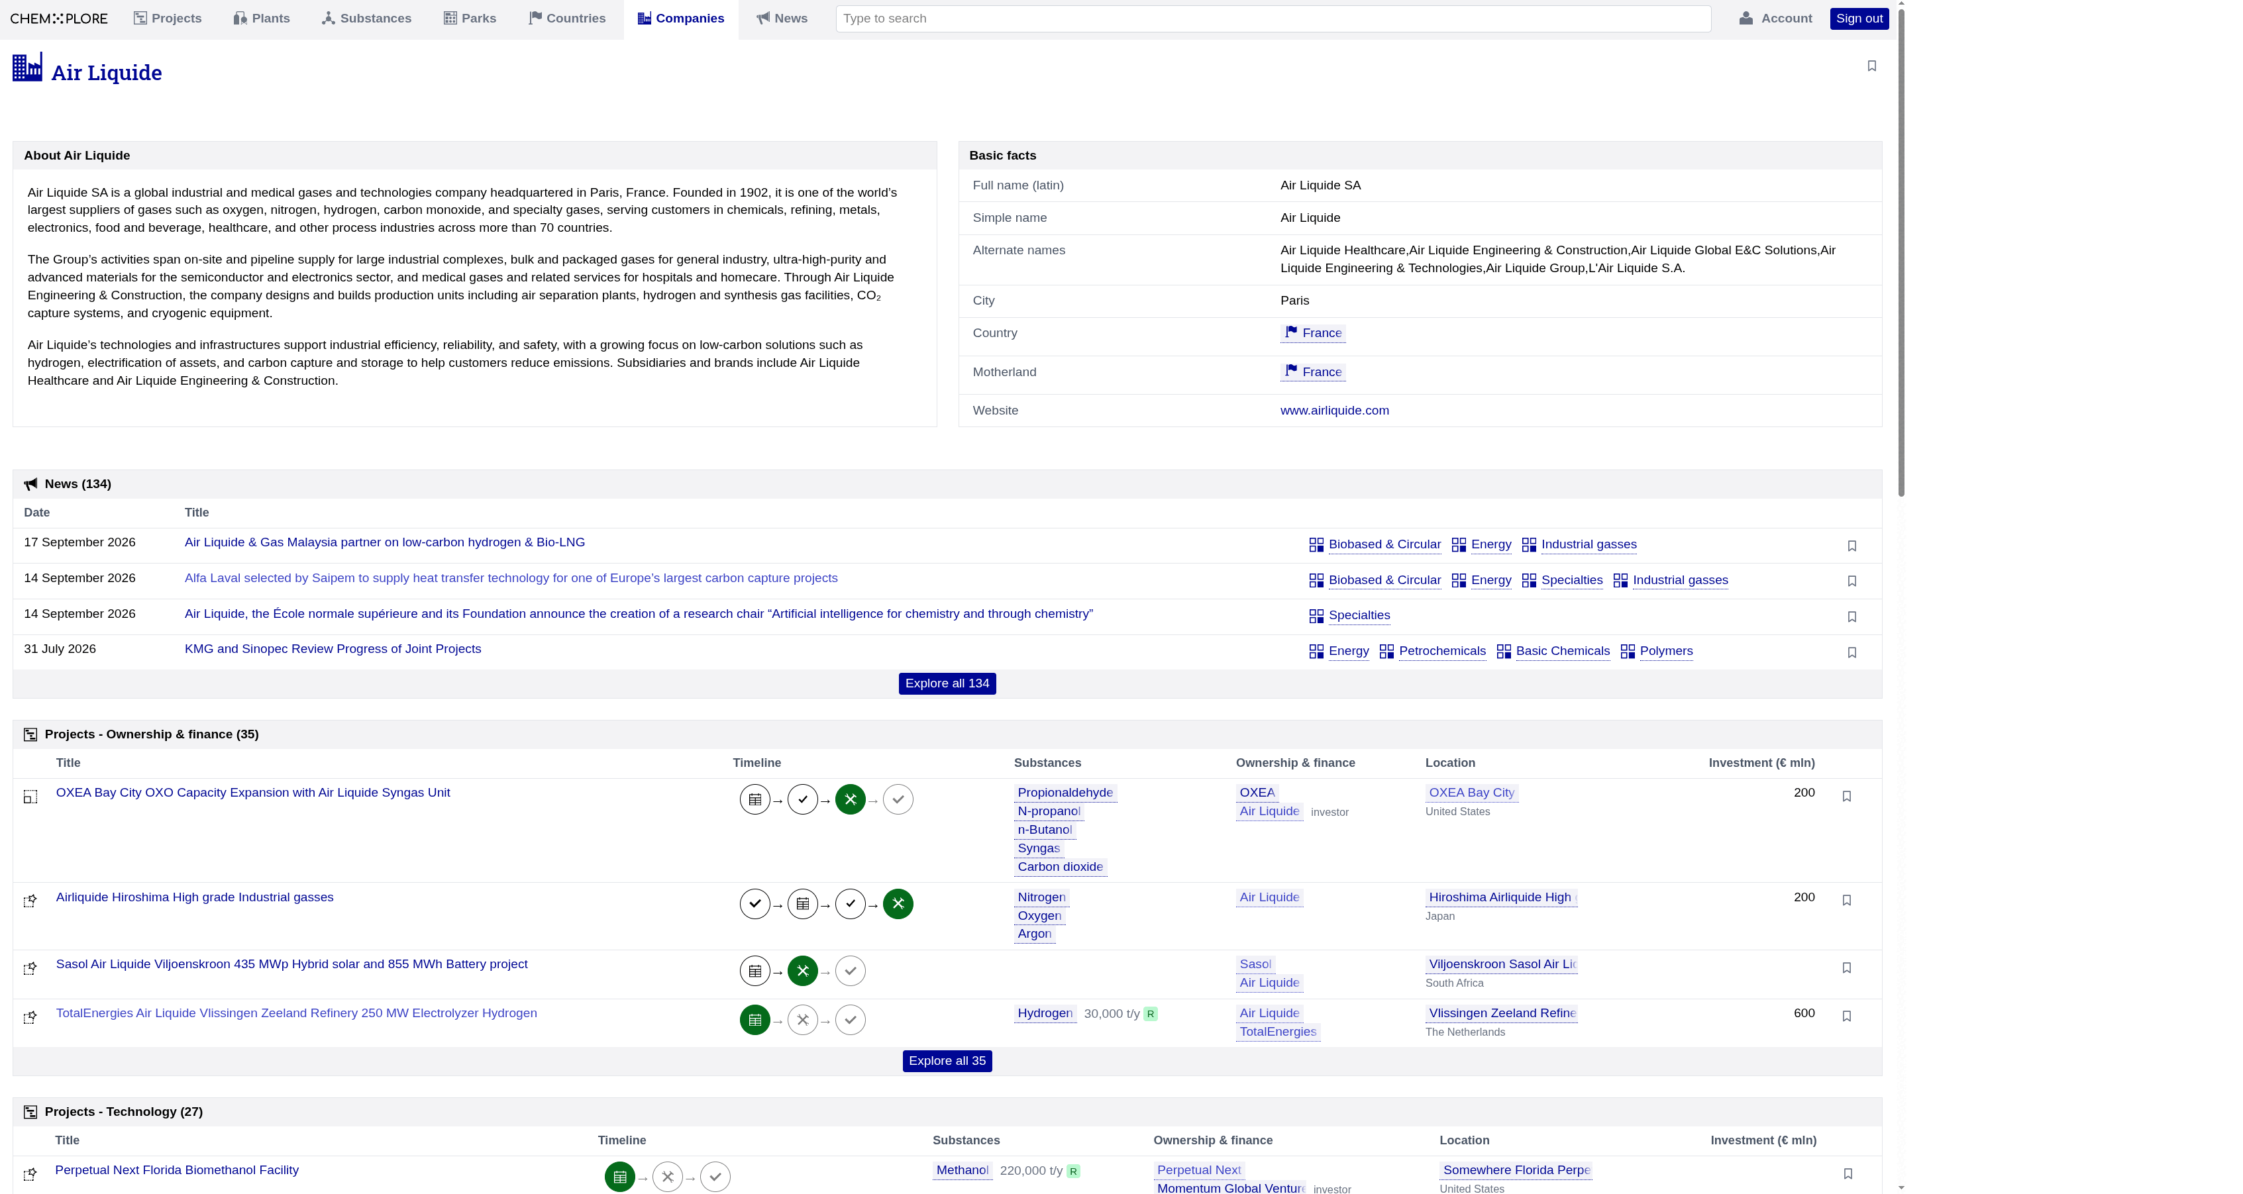
Task: Bookmark the Gas Malaysia low-carbon hydrogen news
Action: pos(1852,546)
